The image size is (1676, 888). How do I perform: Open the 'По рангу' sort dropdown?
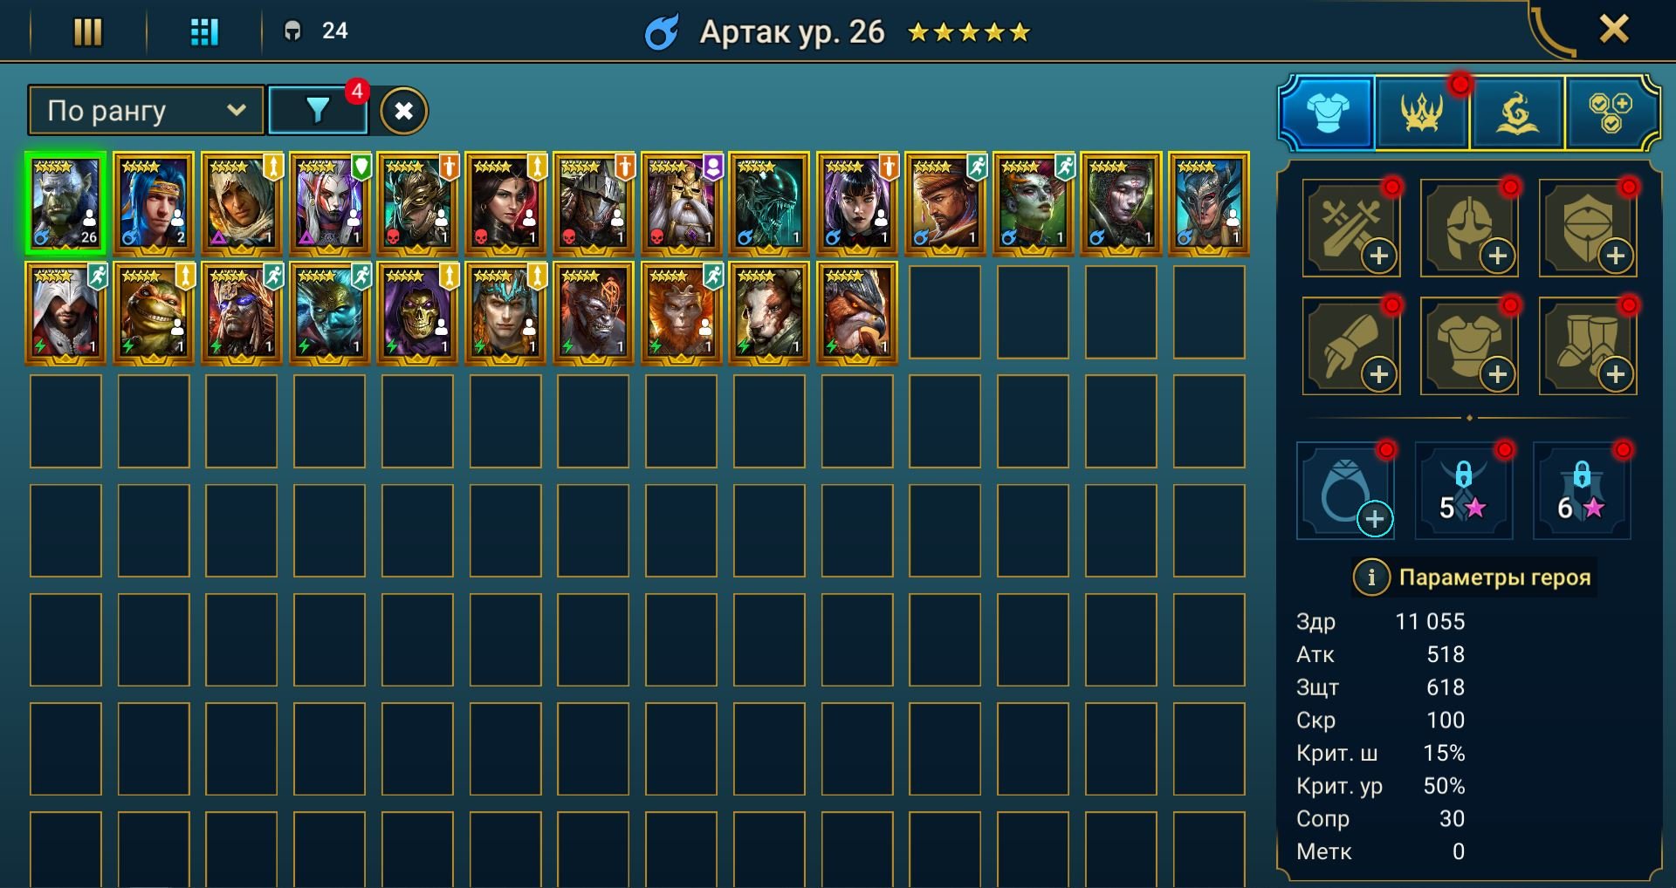click(146, 110)
